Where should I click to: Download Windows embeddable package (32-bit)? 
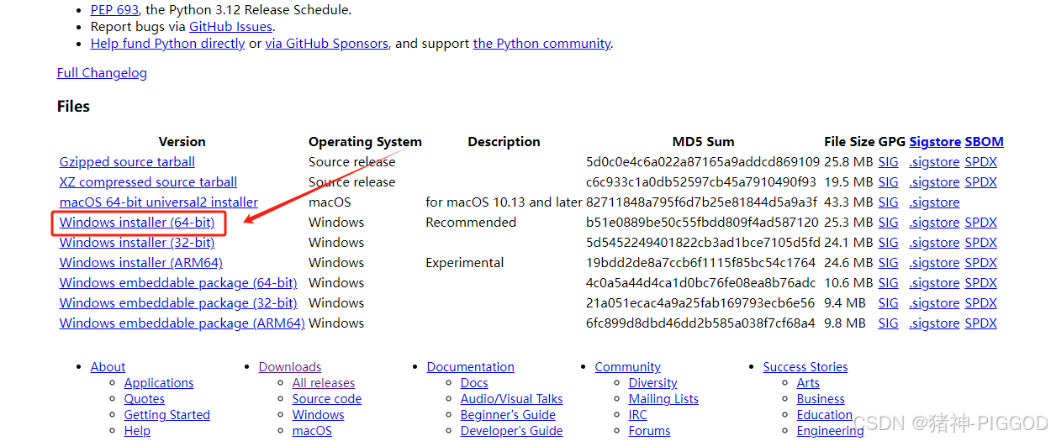[178, 303]
